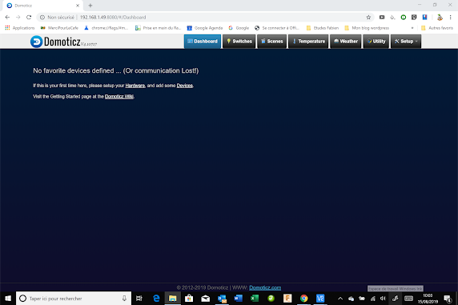Open the Switches tab
The image size is (458, 305).
[239, 41]
